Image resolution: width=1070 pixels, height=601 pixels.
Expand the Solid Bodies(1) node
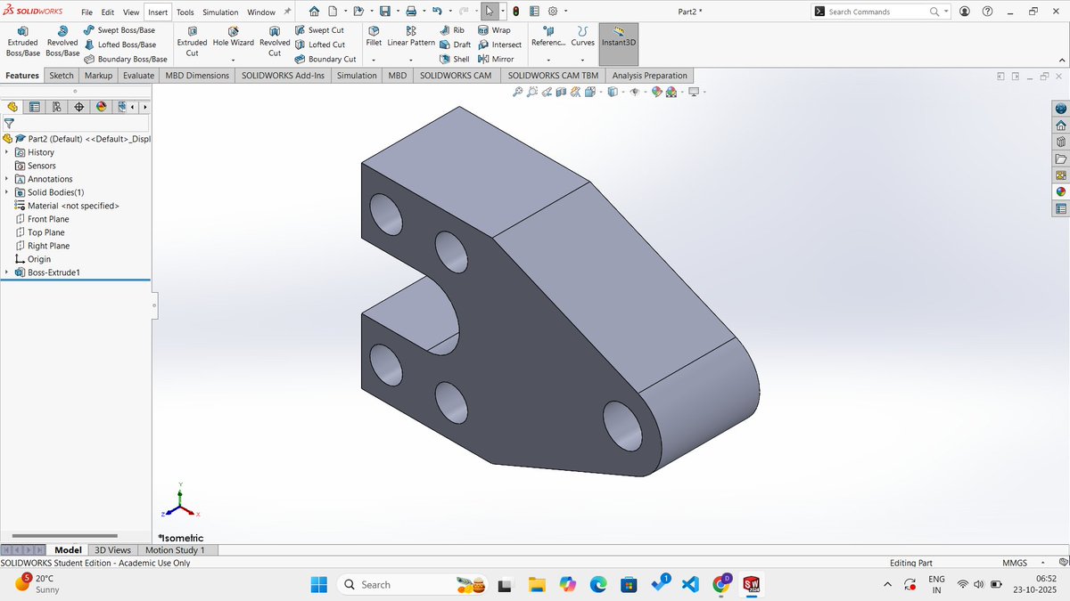7,192
